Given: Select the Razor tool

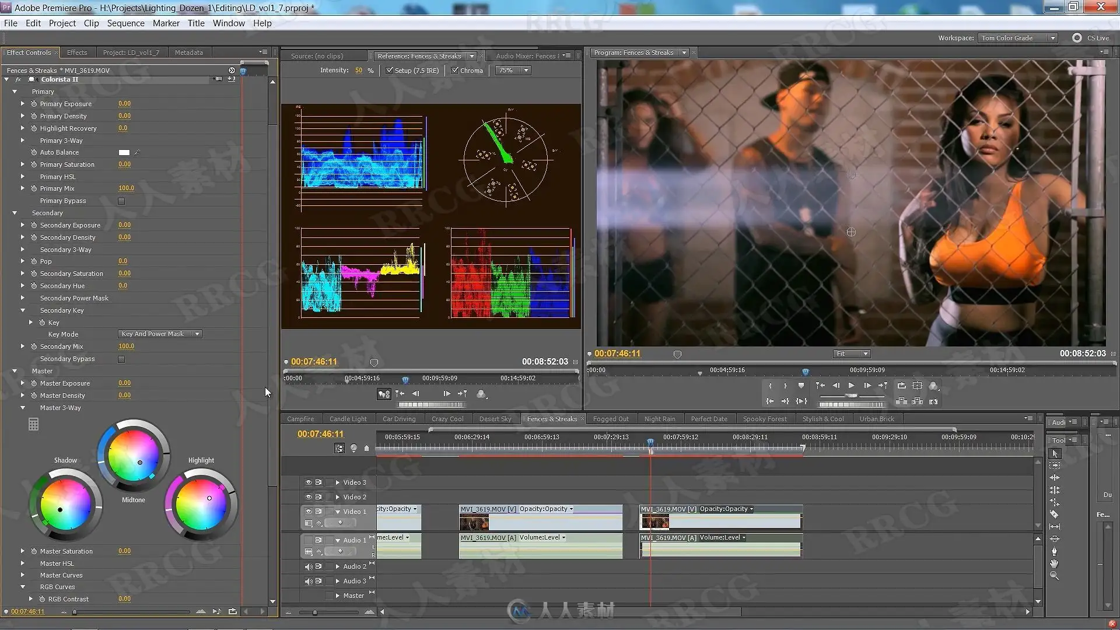Looking at the screenshot, I should pos(1054,514).
